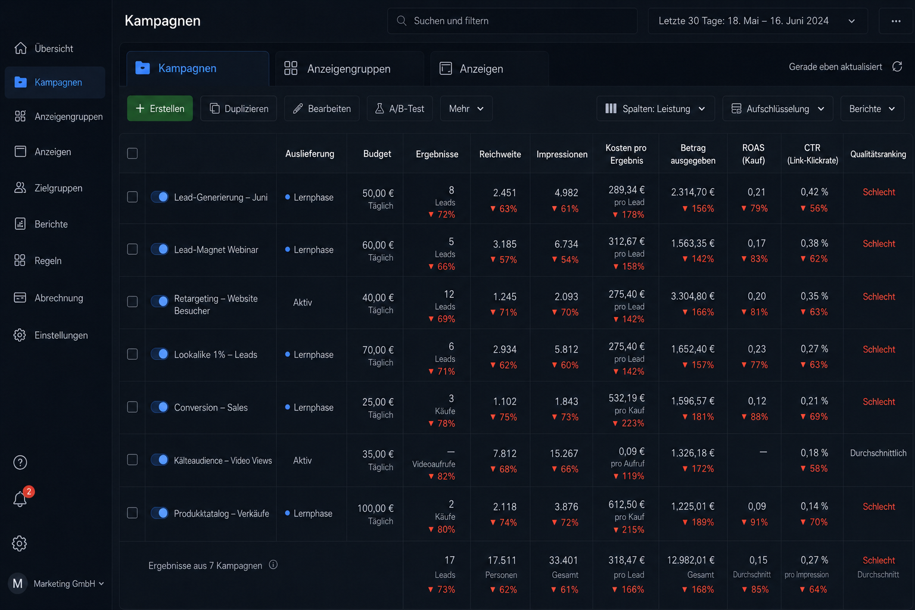The width and height of the screenshot is (915, 610).
Task: Tick the checkbox for Lookalike 1% – Leads
Action: click(x=132, y=354)
